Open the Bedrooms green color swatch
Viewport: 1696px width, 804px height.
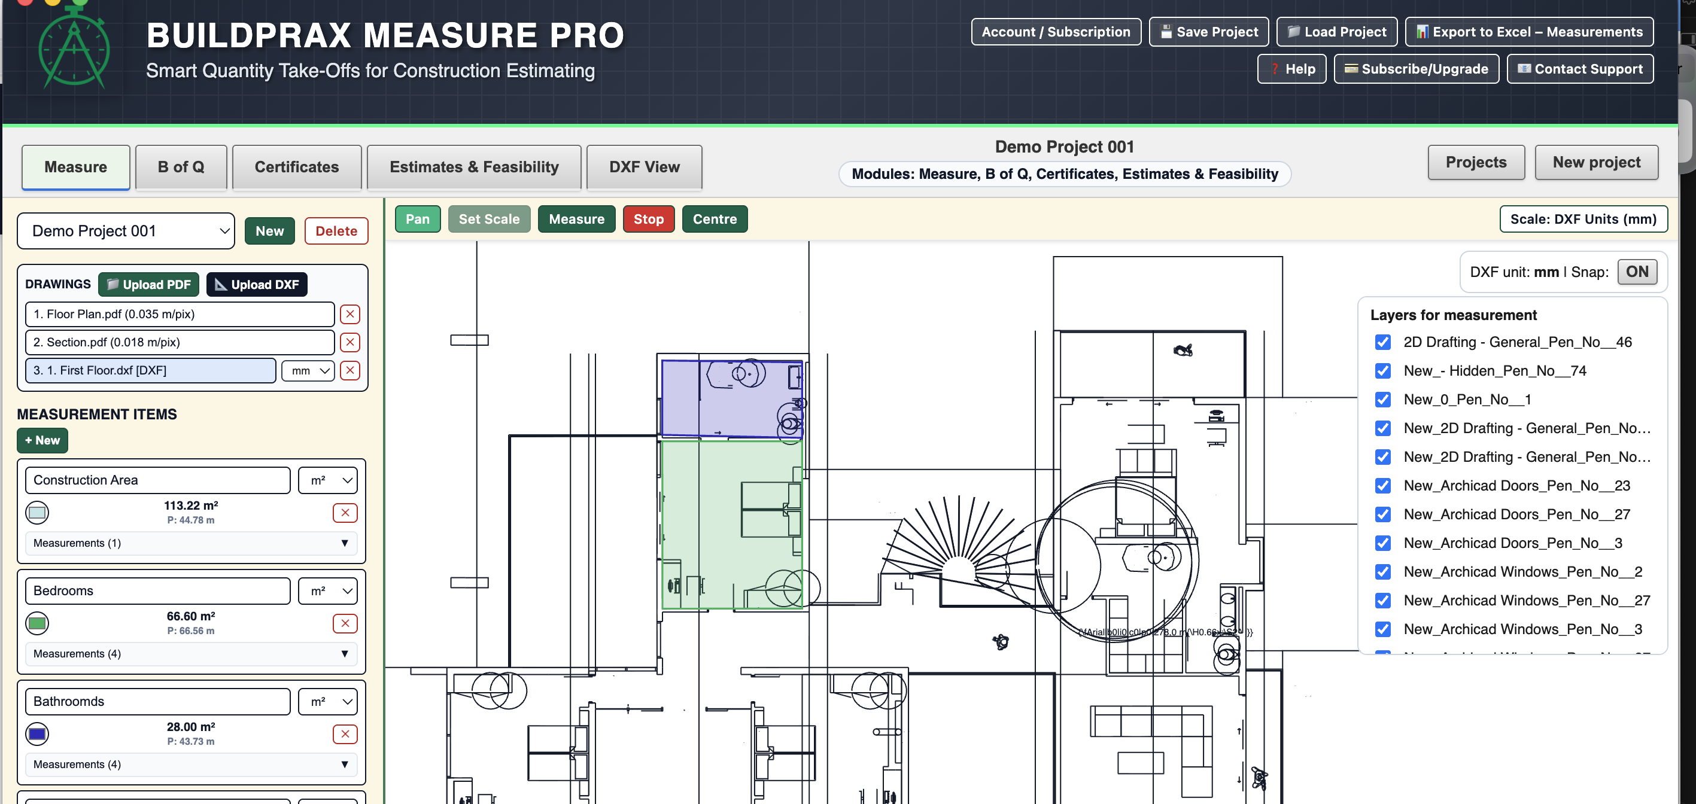37,623
